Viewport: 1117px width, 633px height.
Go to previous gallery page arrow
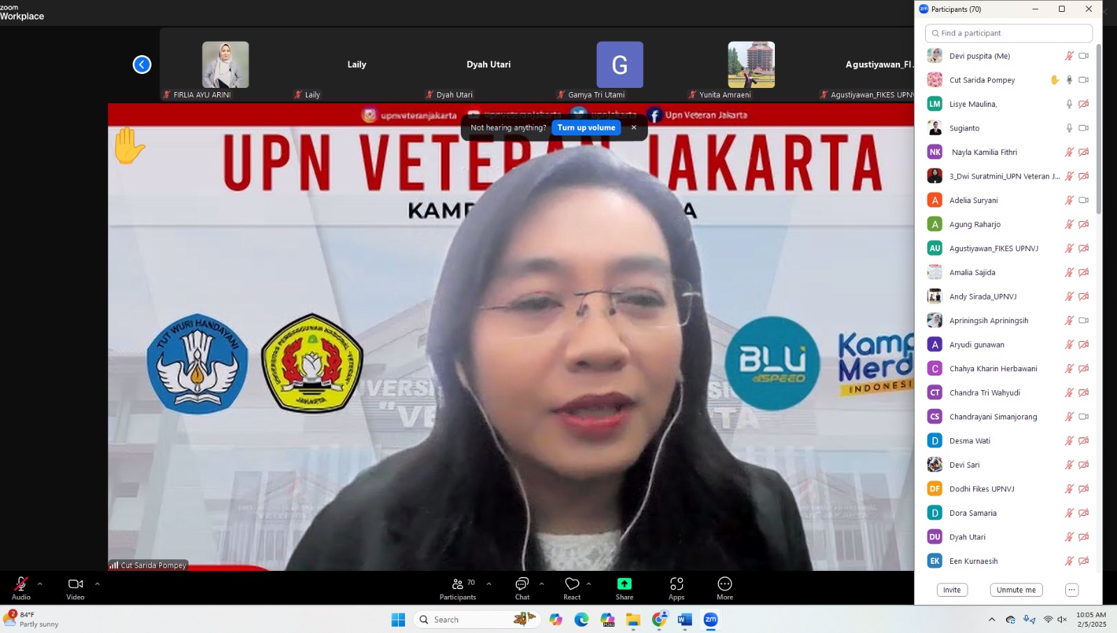(142, 65)
